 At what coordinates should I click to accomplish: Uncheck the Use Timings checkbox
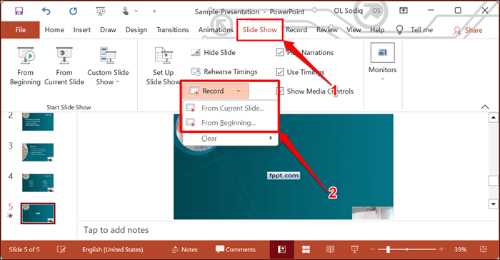[x=280, y=71]
